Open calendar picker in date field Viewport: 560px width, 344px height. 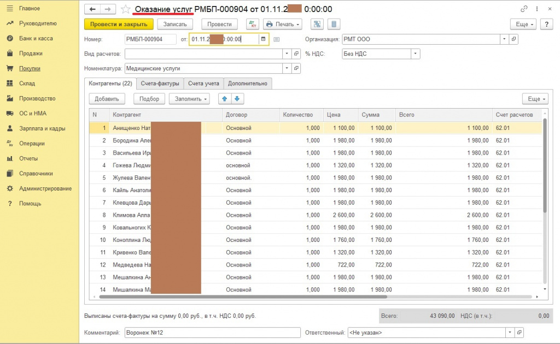tap(263, 39)
